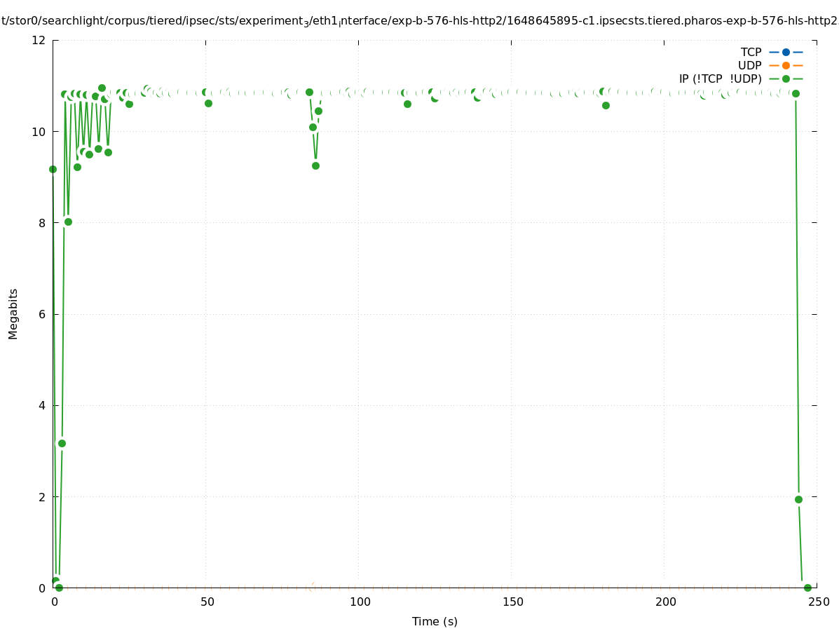Toggle the UDP series legend label

pos(749,65)
